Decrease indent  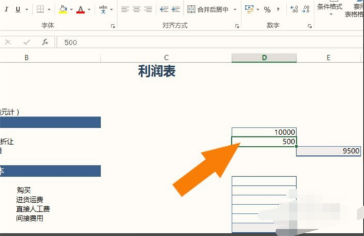pos(164,9)
